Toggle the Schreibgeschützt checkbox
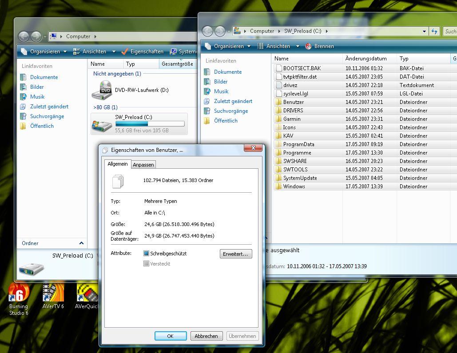Screen dimensions: 457x353 tap(146, 253)
